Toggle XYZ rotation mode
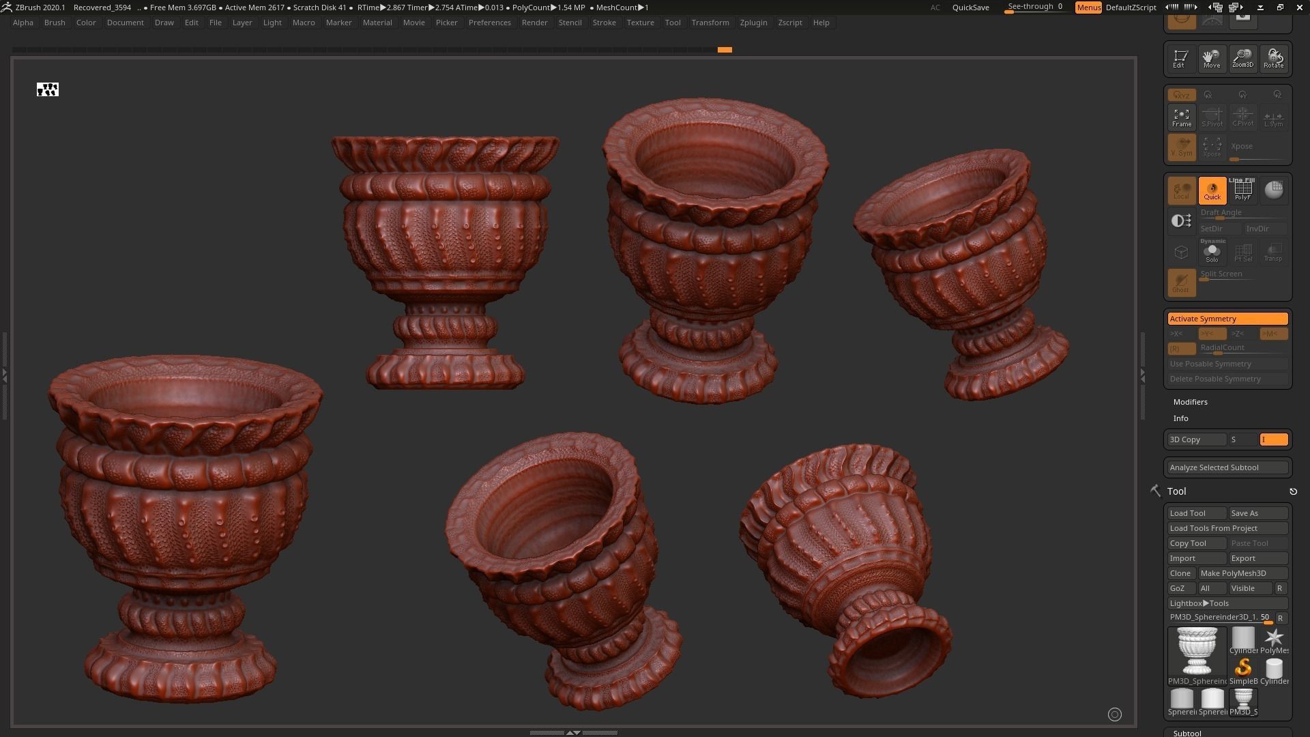Screen dimensions: 1310x737 tap(1181, 95)
